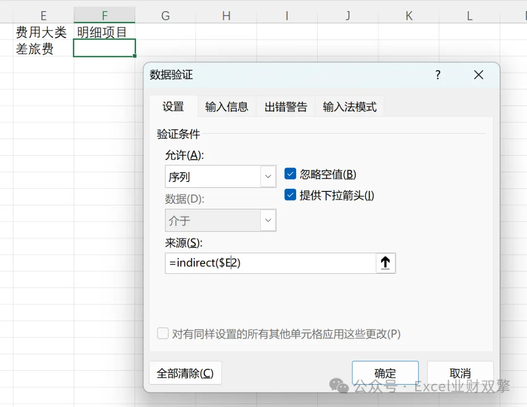Viewport: 527px width, 407px height.
Task: Select cell F1 labeled 明细项目
Action: click(104, 32)
